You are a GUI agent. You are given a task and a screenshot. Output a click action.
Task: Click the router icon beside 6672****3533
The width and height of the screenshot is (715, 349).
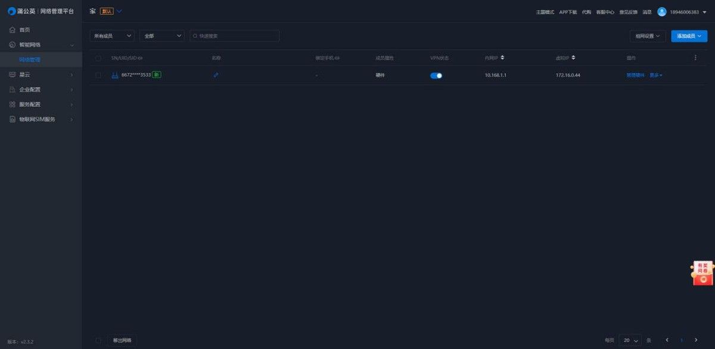[116, 75]
